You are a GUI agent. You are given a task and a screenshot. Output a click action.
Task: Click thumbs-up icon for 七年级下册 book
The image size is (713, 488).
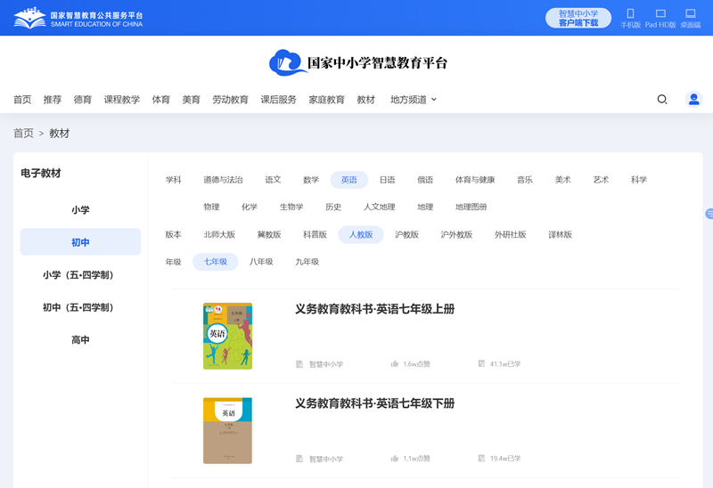point(395,458)
